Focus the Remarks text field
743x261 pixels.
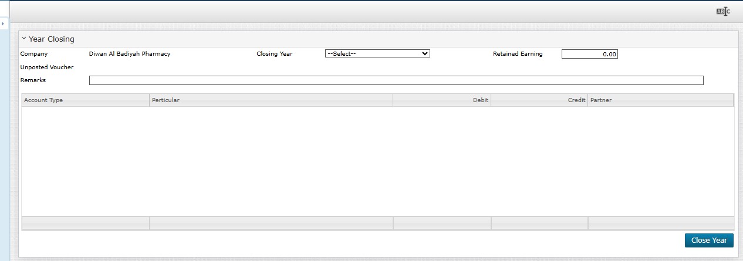(x=396, y=80)
